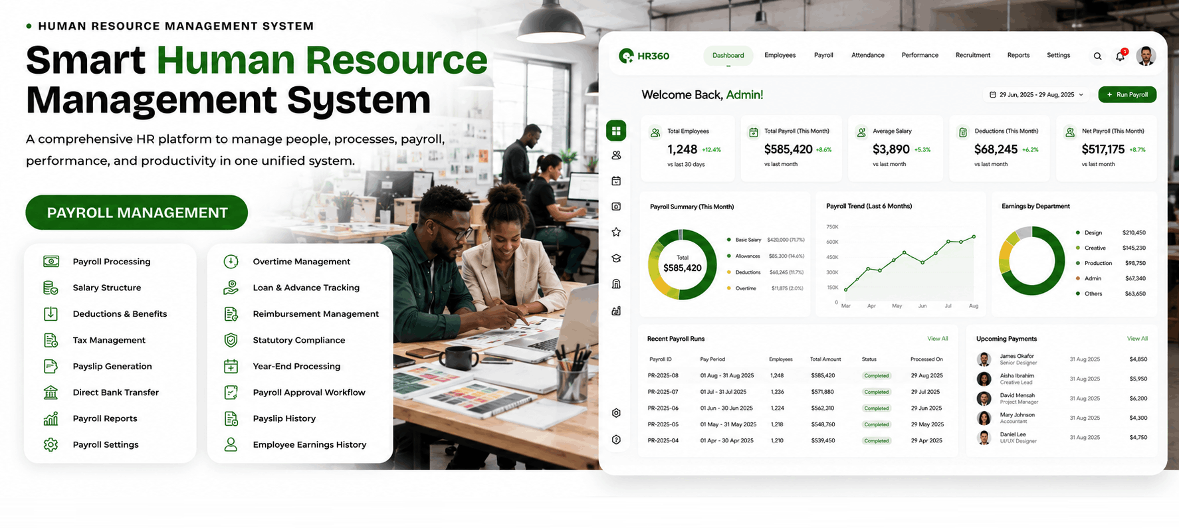This screenshot has height=528, width=1179.
Task: Open the date range dropdown
Action: tap(1036, 95)
